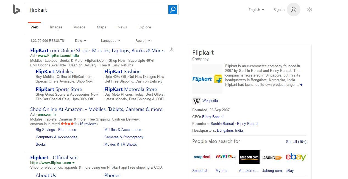
Task: Click the profile avatar icon
Action: [293, 9]
